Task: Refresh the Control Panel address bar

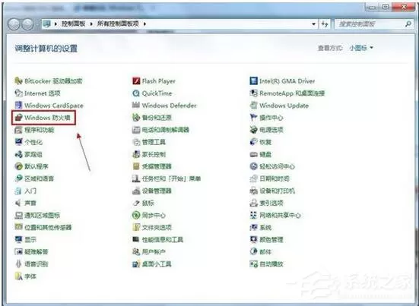Action: click(x=325, y=24)
